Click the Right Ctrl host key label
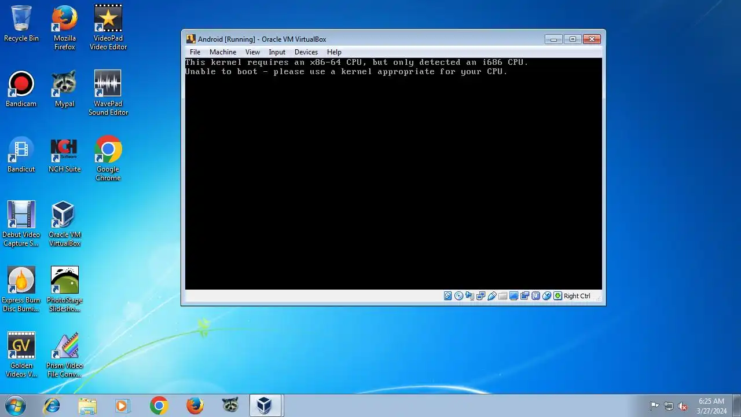The image size is (741, 417). (577, 296)
